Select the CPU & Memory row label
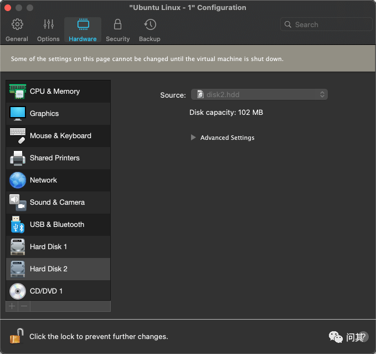The image size is (376, 354). coord(55,92)
